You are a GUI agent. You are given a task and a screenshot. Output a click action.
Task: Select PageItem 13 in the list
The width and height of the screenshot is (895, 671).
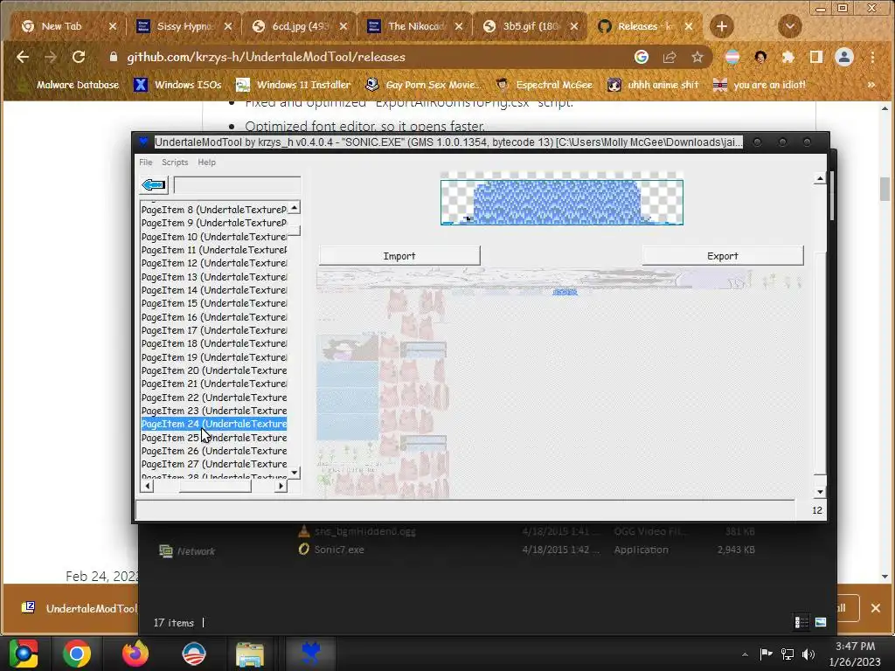[x=214, y=277]
